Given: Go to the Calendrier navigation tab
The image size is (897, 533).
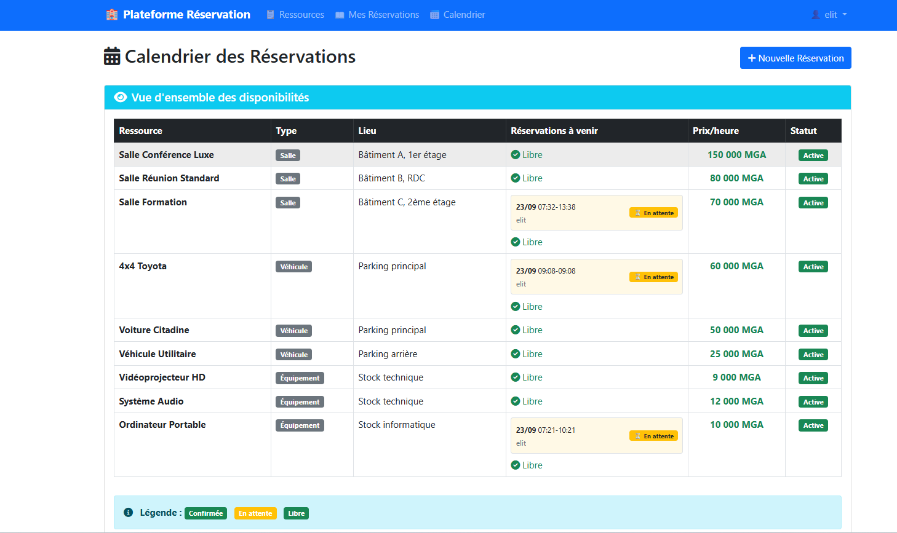Looking at the screenshot, I should (464, 15).
